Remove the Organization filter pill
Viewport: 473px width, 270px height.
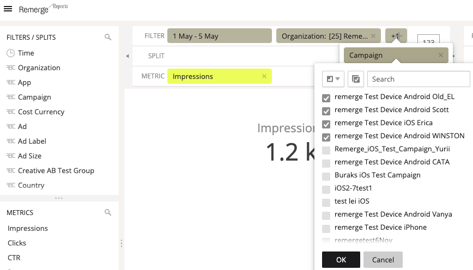373,36
